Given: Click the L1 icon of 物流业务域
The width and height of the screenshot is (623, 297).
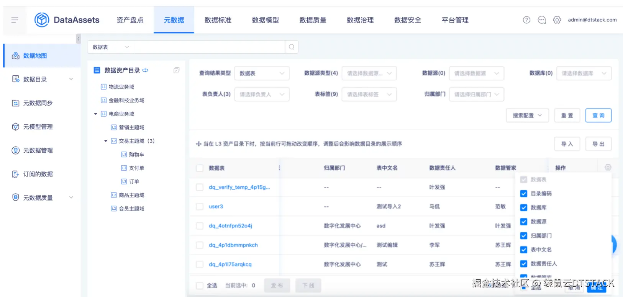Looking at the screenshot, I should 103,87.
